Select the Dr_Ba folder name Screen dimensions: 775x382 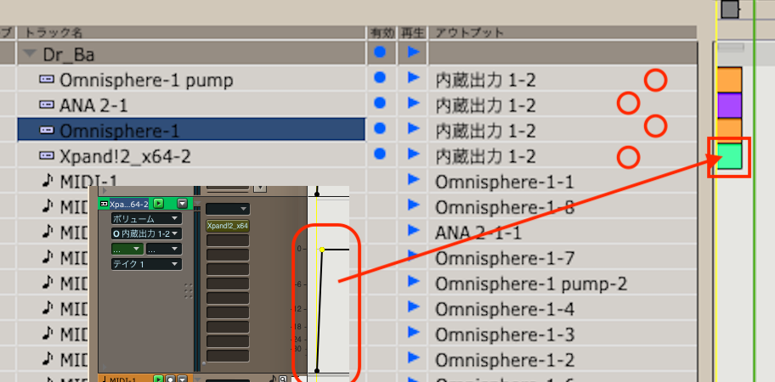69,54
